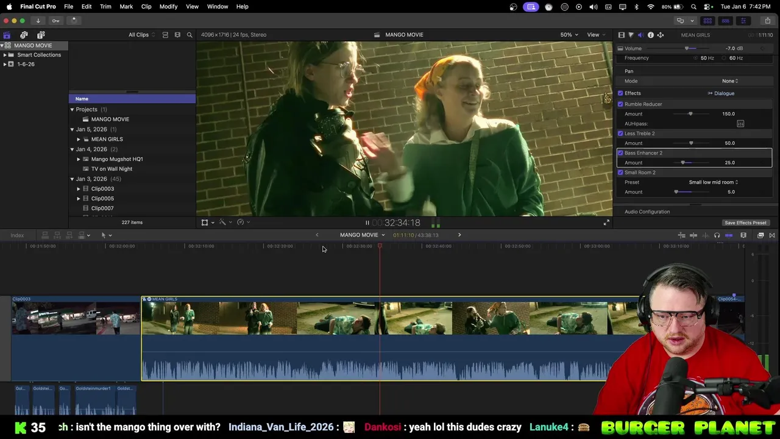Pause playback in the viewer
Screen dimensions: 780x439
(367, 223)
